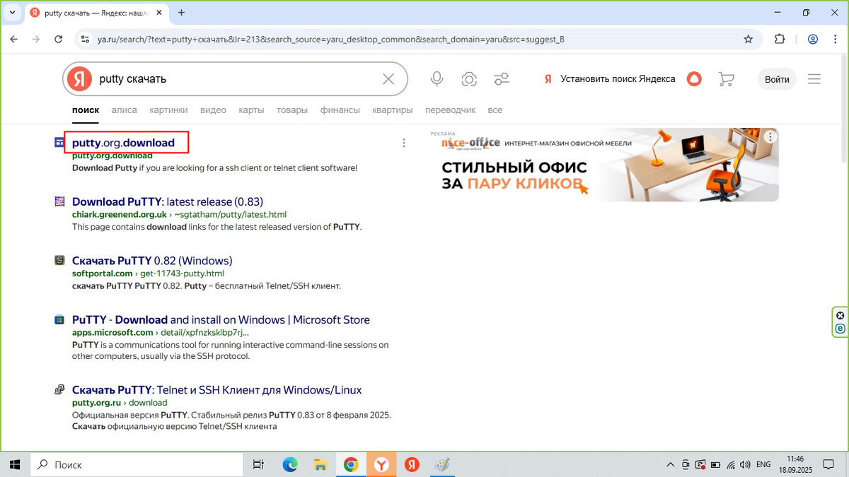Switch to the 'видео' tab
Screen dimensions: 849x477
[213, 110]
